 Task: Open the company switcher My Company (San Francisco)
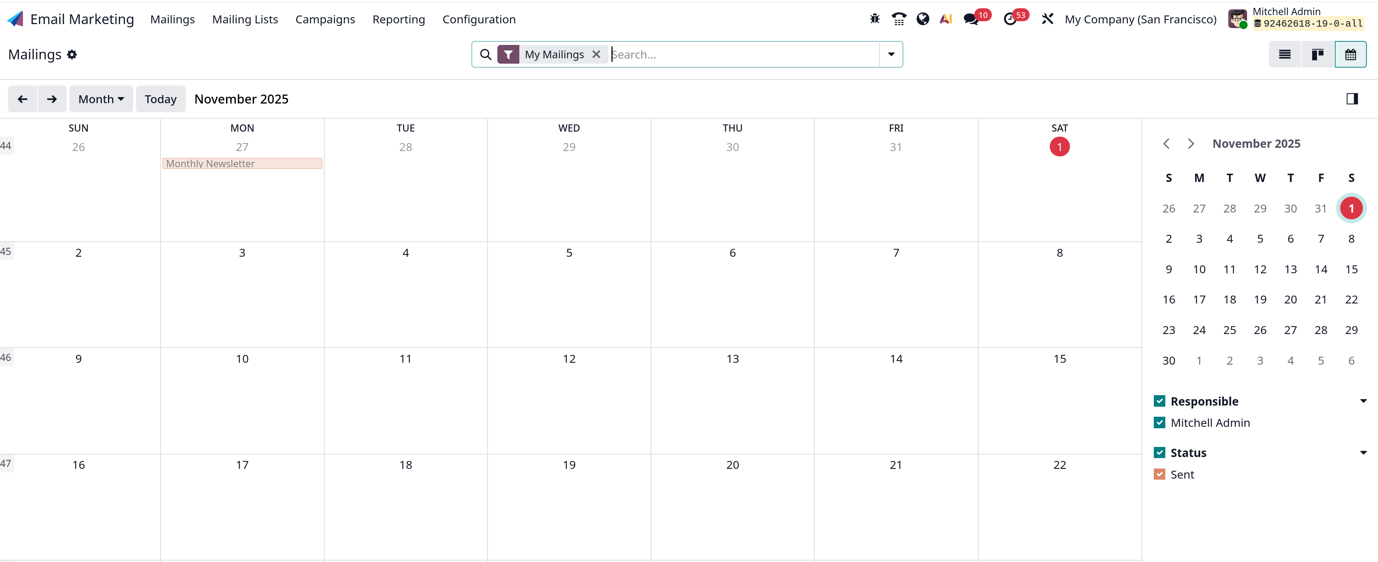(x=1140, y=19)
